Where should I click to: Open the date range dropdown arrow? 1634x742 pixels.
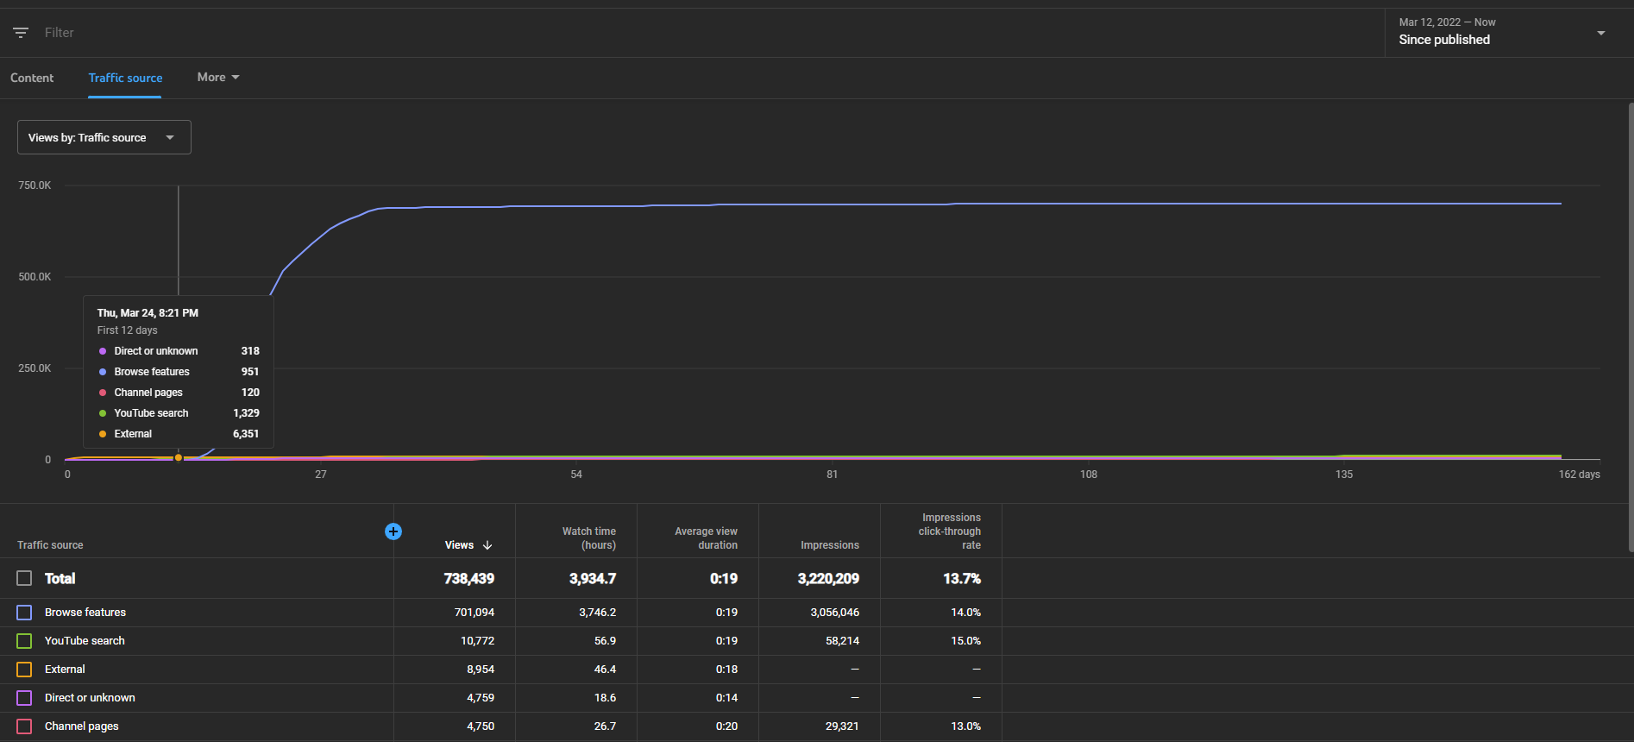1601,33
